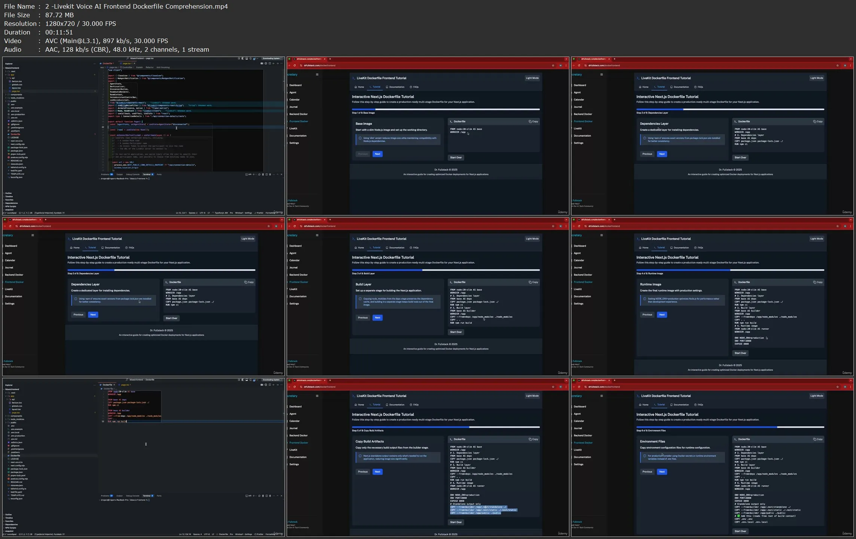Toggle bottom panel icon in page.tsx frame
856x539 pixels.
pyautogui.click(x=247, y=58)
